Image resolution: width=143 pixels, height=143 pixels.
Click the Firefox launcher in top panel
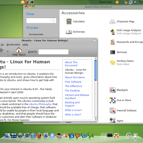(x=27, y=2)
